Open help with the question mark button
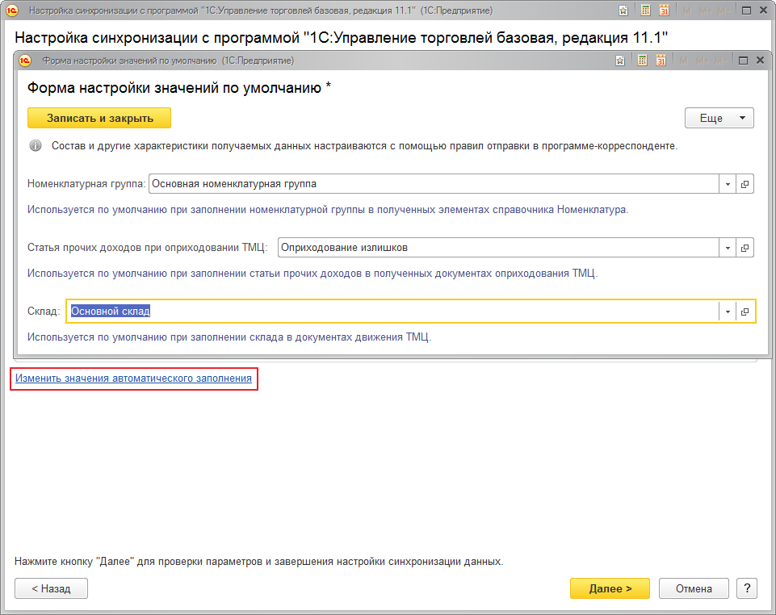Image resolution: width=776 pixels, height=615 pixels. [747, 588]
